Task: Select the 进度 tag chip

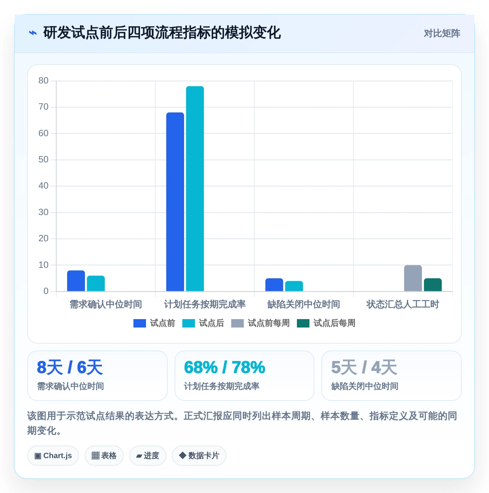Action: 148,456
